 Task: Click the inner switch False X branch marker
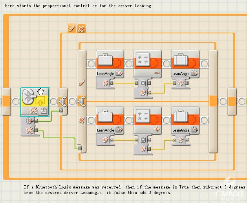pos(81,120)
